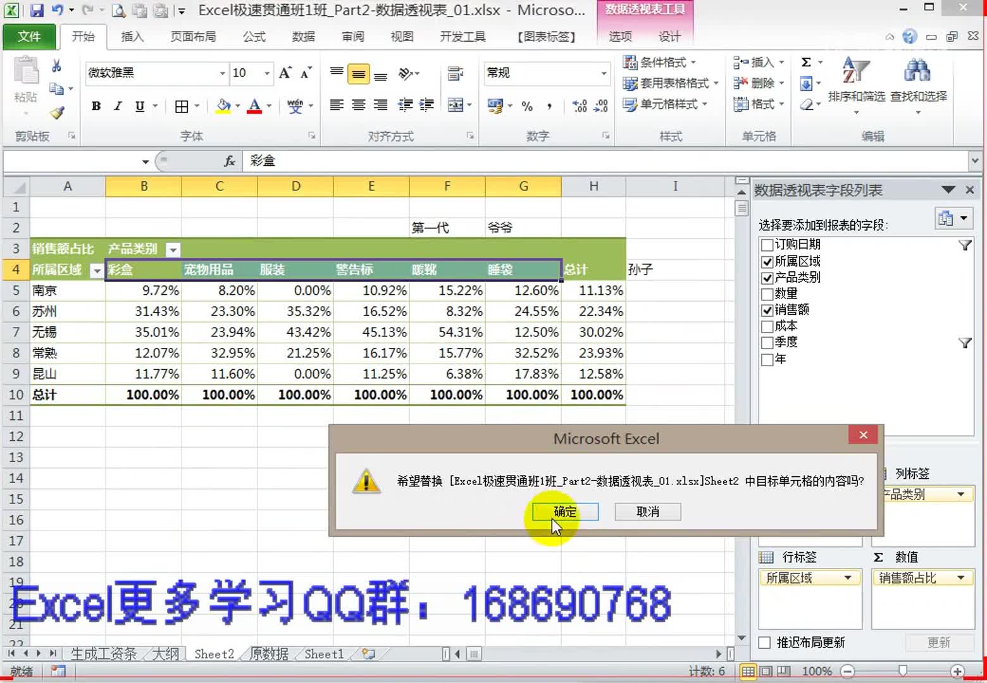
Task: Open the font size dropdown
Action: [x=267, y=73]
